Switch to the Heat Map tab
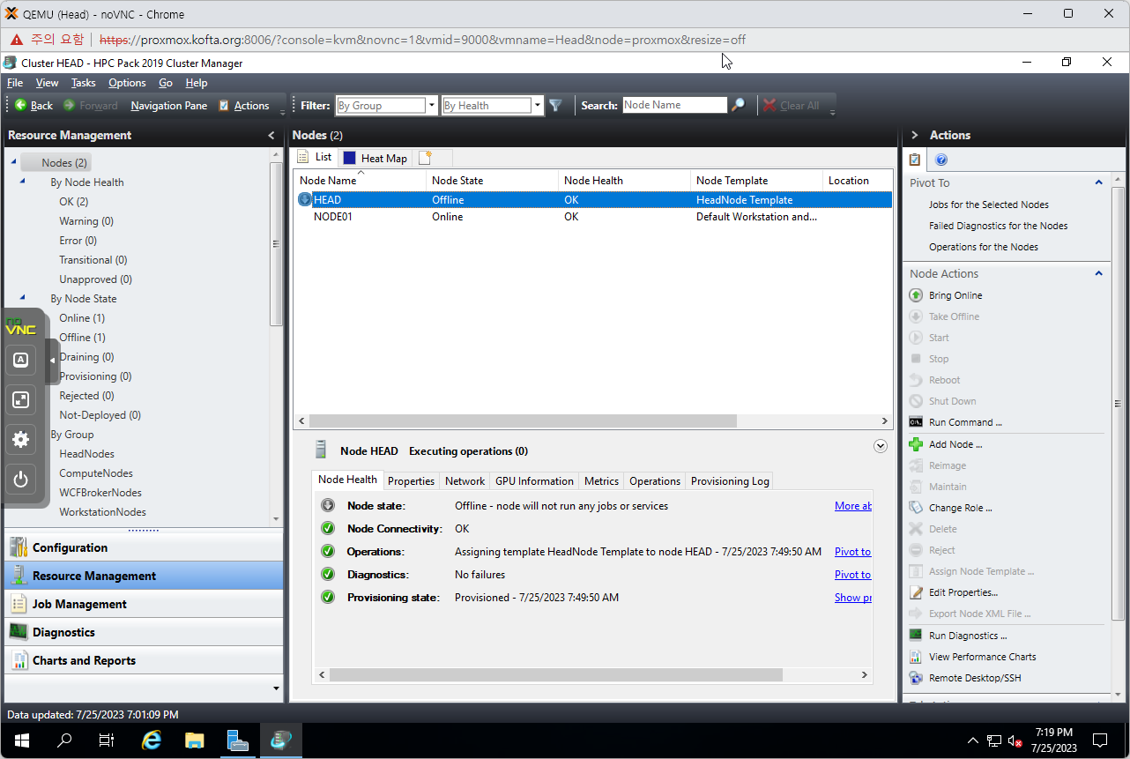 click(375, 158)
